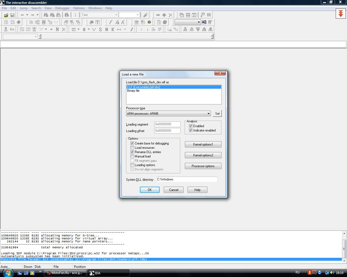
Task: Click the calculator icon
Action: 136,22
